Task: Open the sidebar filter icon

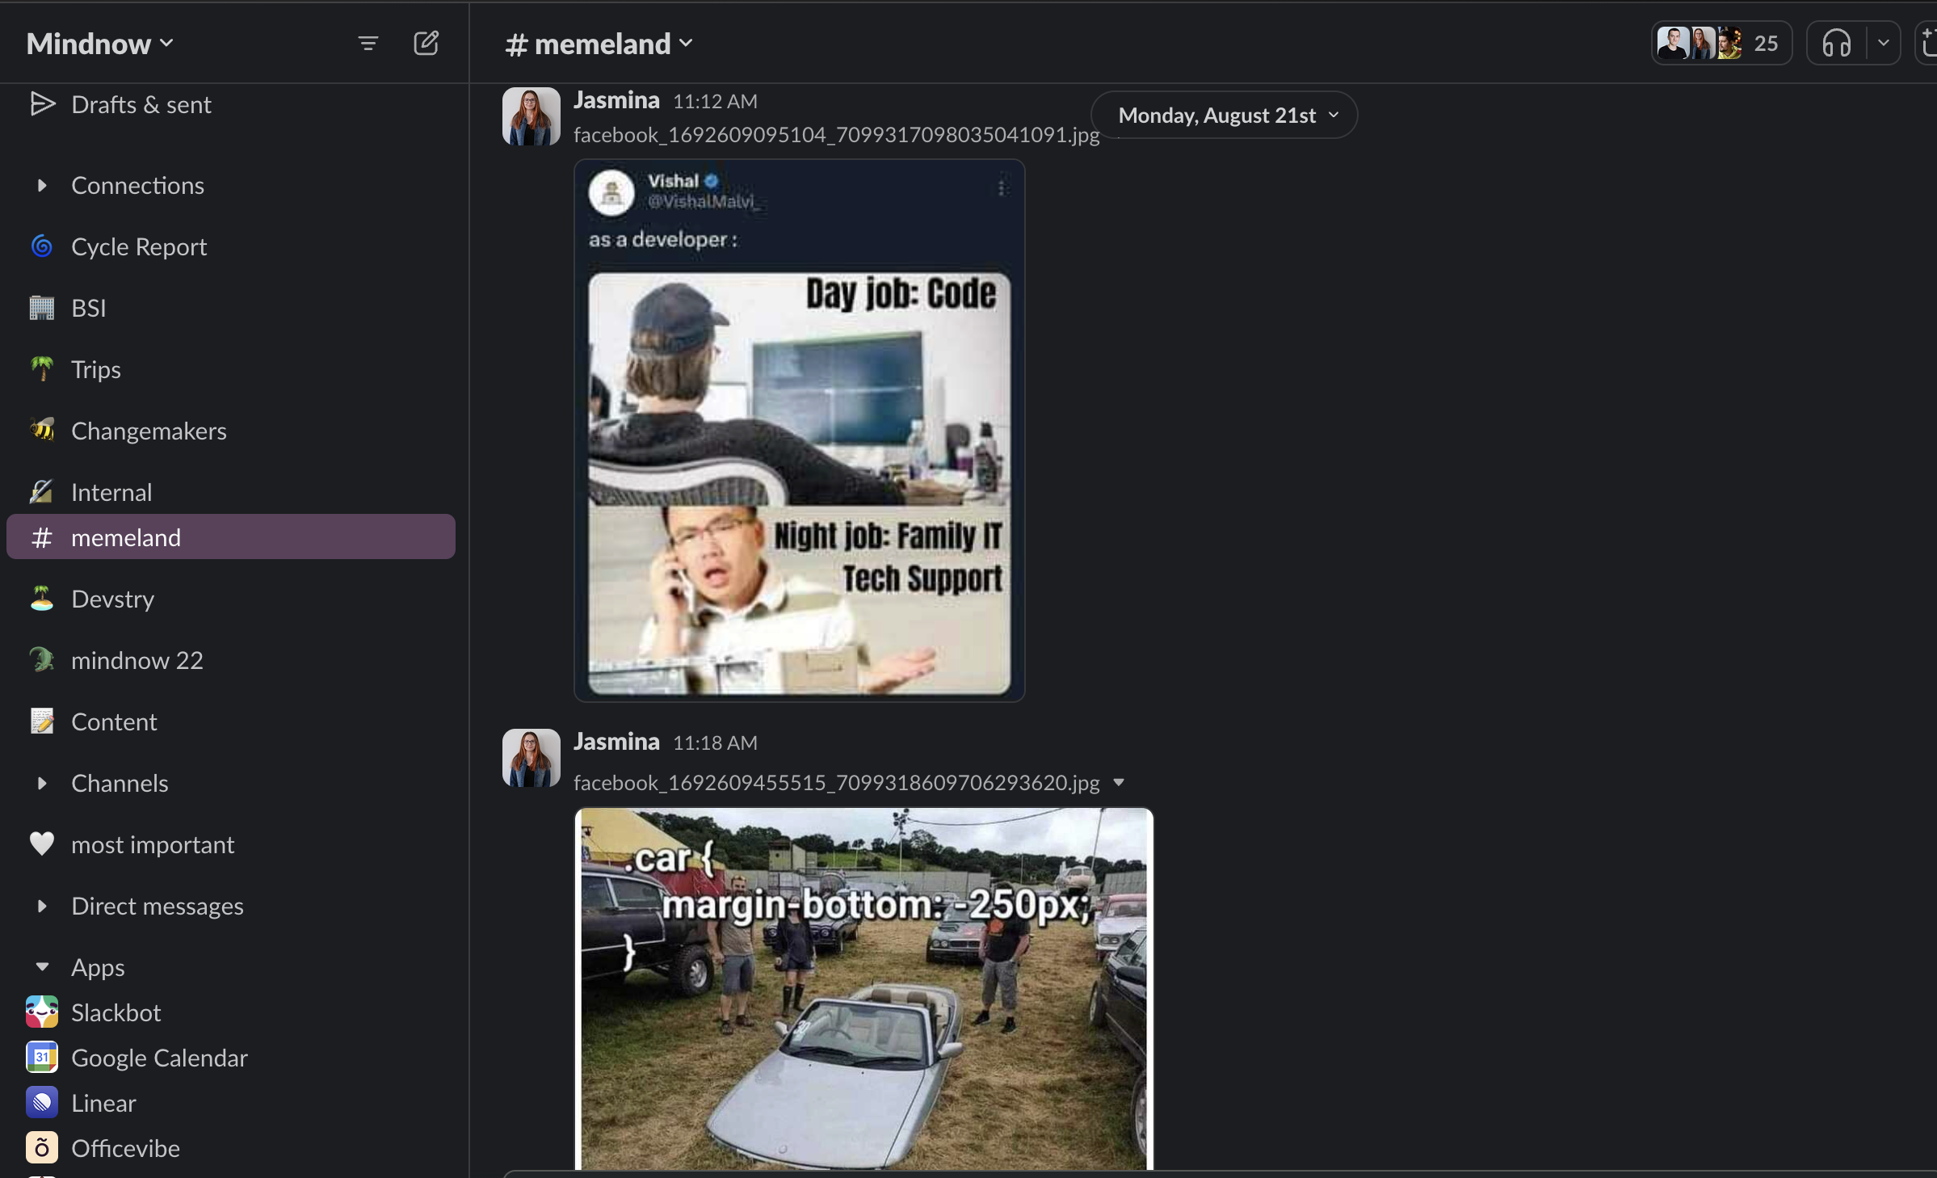Action: pos(368,43)
